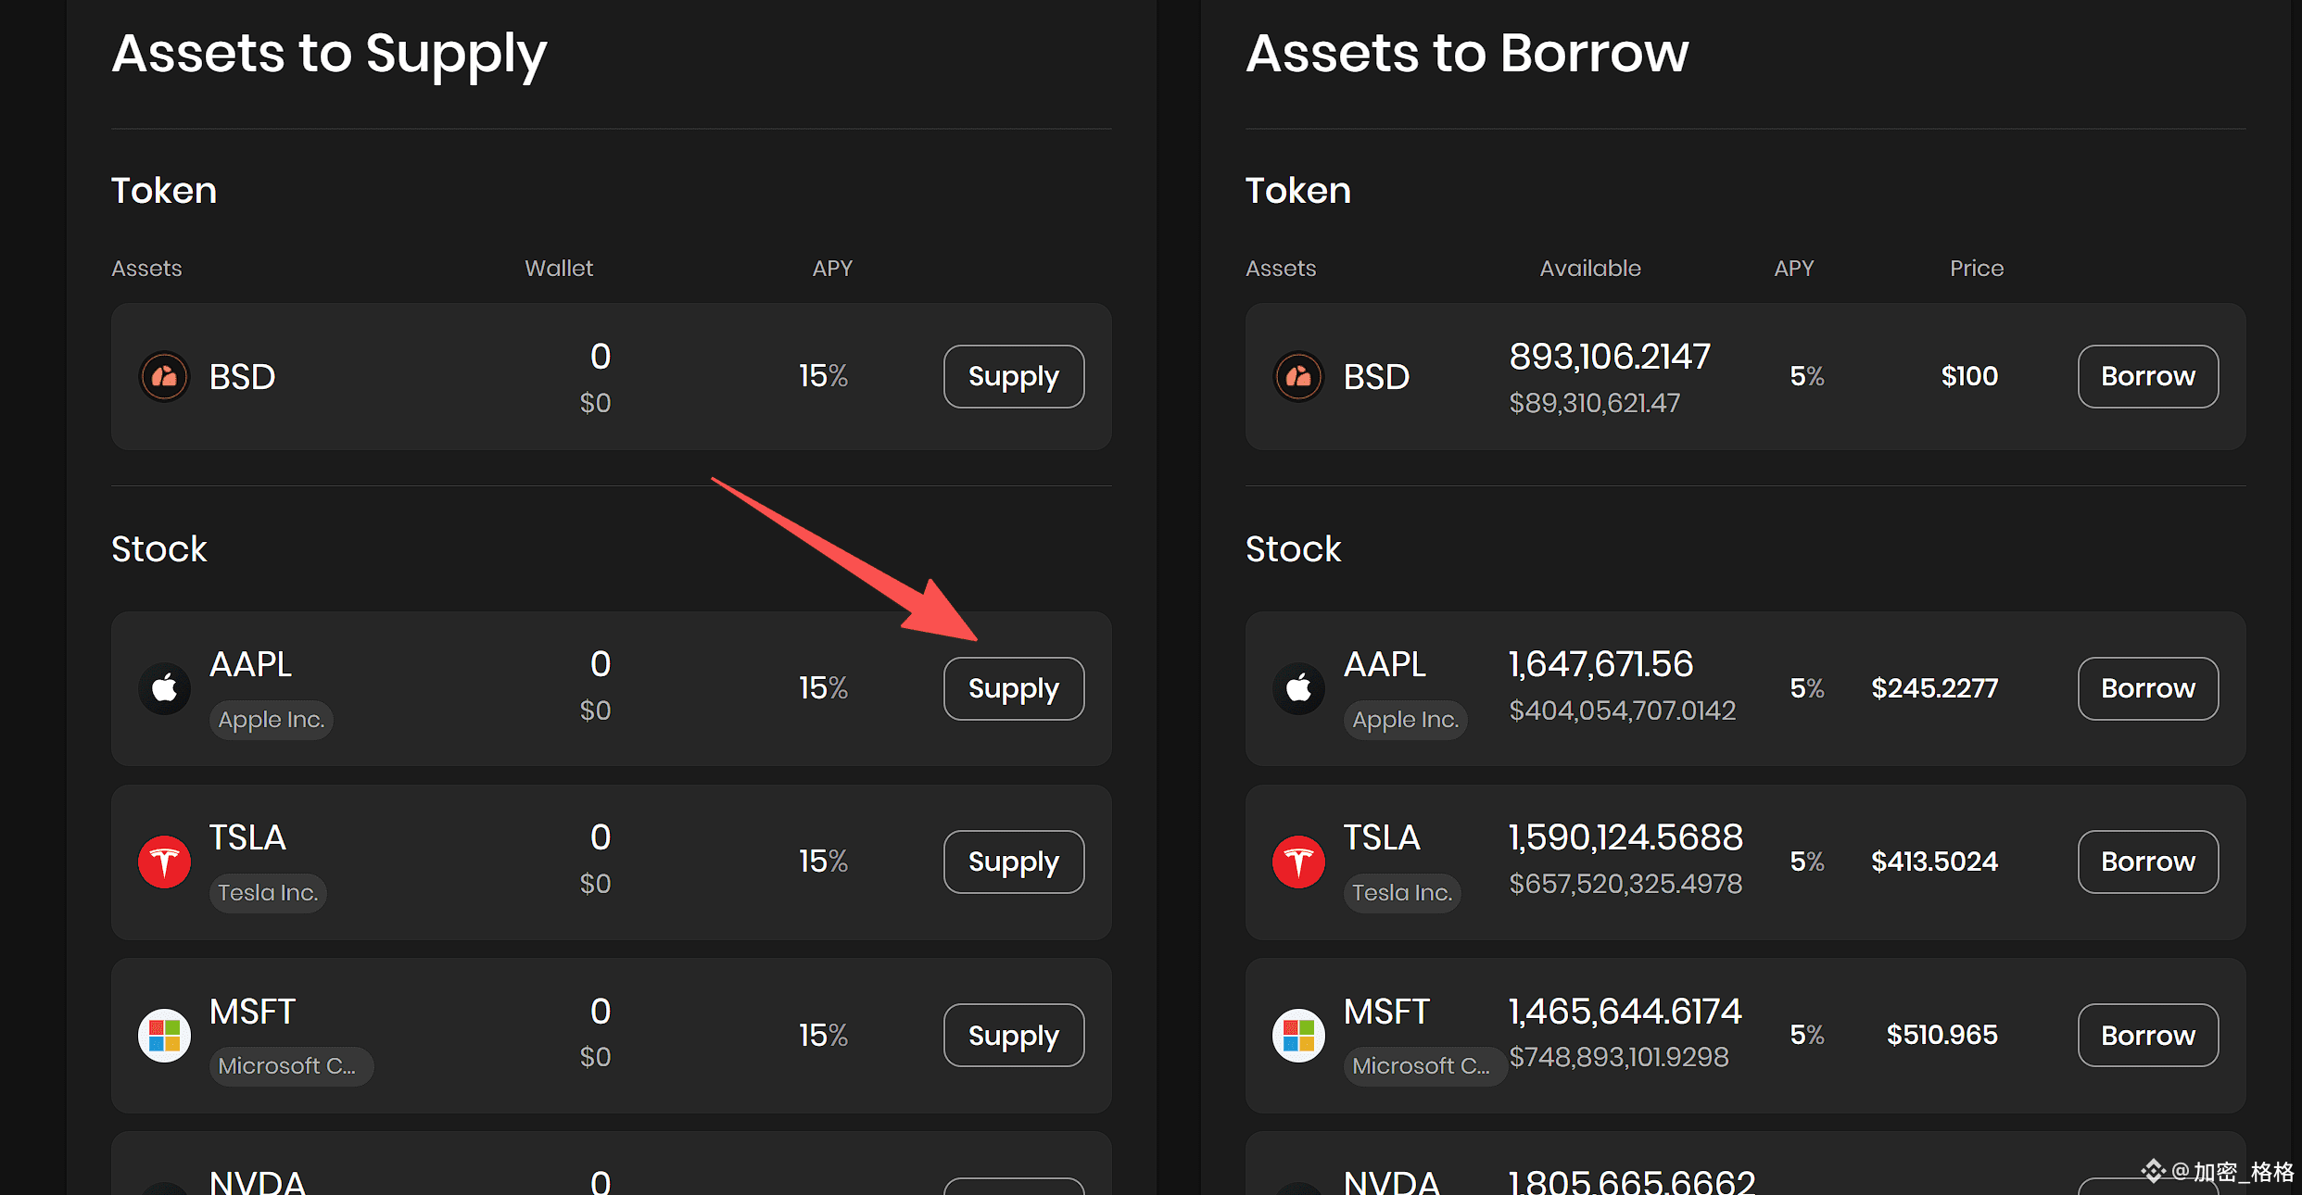Click the Apple logo in Assets to Supply
This screenshot has width=2302, height=1195.
[164, 688]
